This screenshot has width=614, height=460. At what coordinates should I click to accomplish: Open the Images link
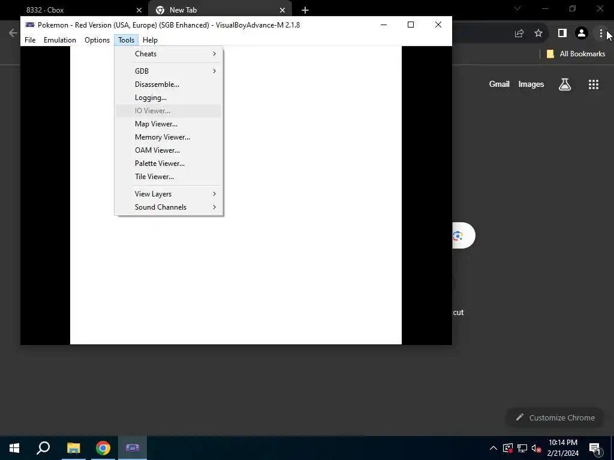[x=531, y=84]
